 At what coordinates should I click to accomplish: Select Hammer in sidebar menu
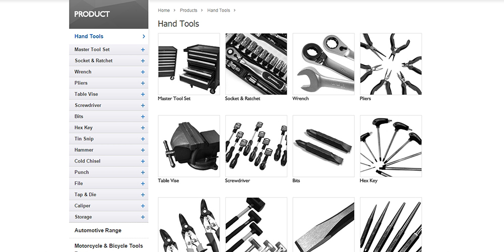(x=84, y=150)
